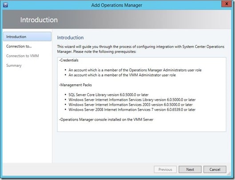Click Internet Information Services Library version line

132,100
